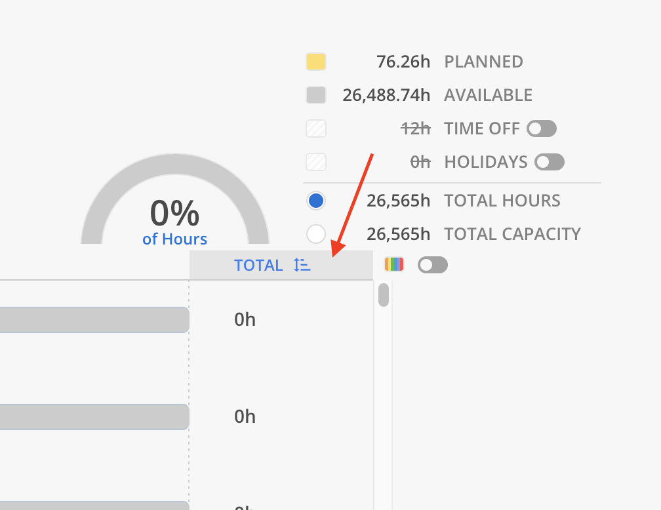Click the sort icon beside TOTAL

pyautogui.click(x=302, y=265)
